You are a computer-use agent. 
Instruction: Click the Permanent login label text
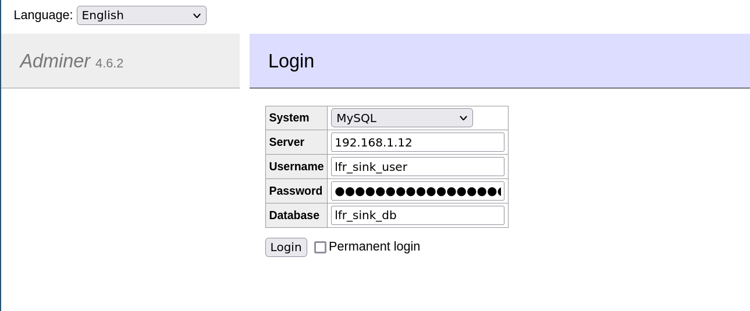pos(374,246)
